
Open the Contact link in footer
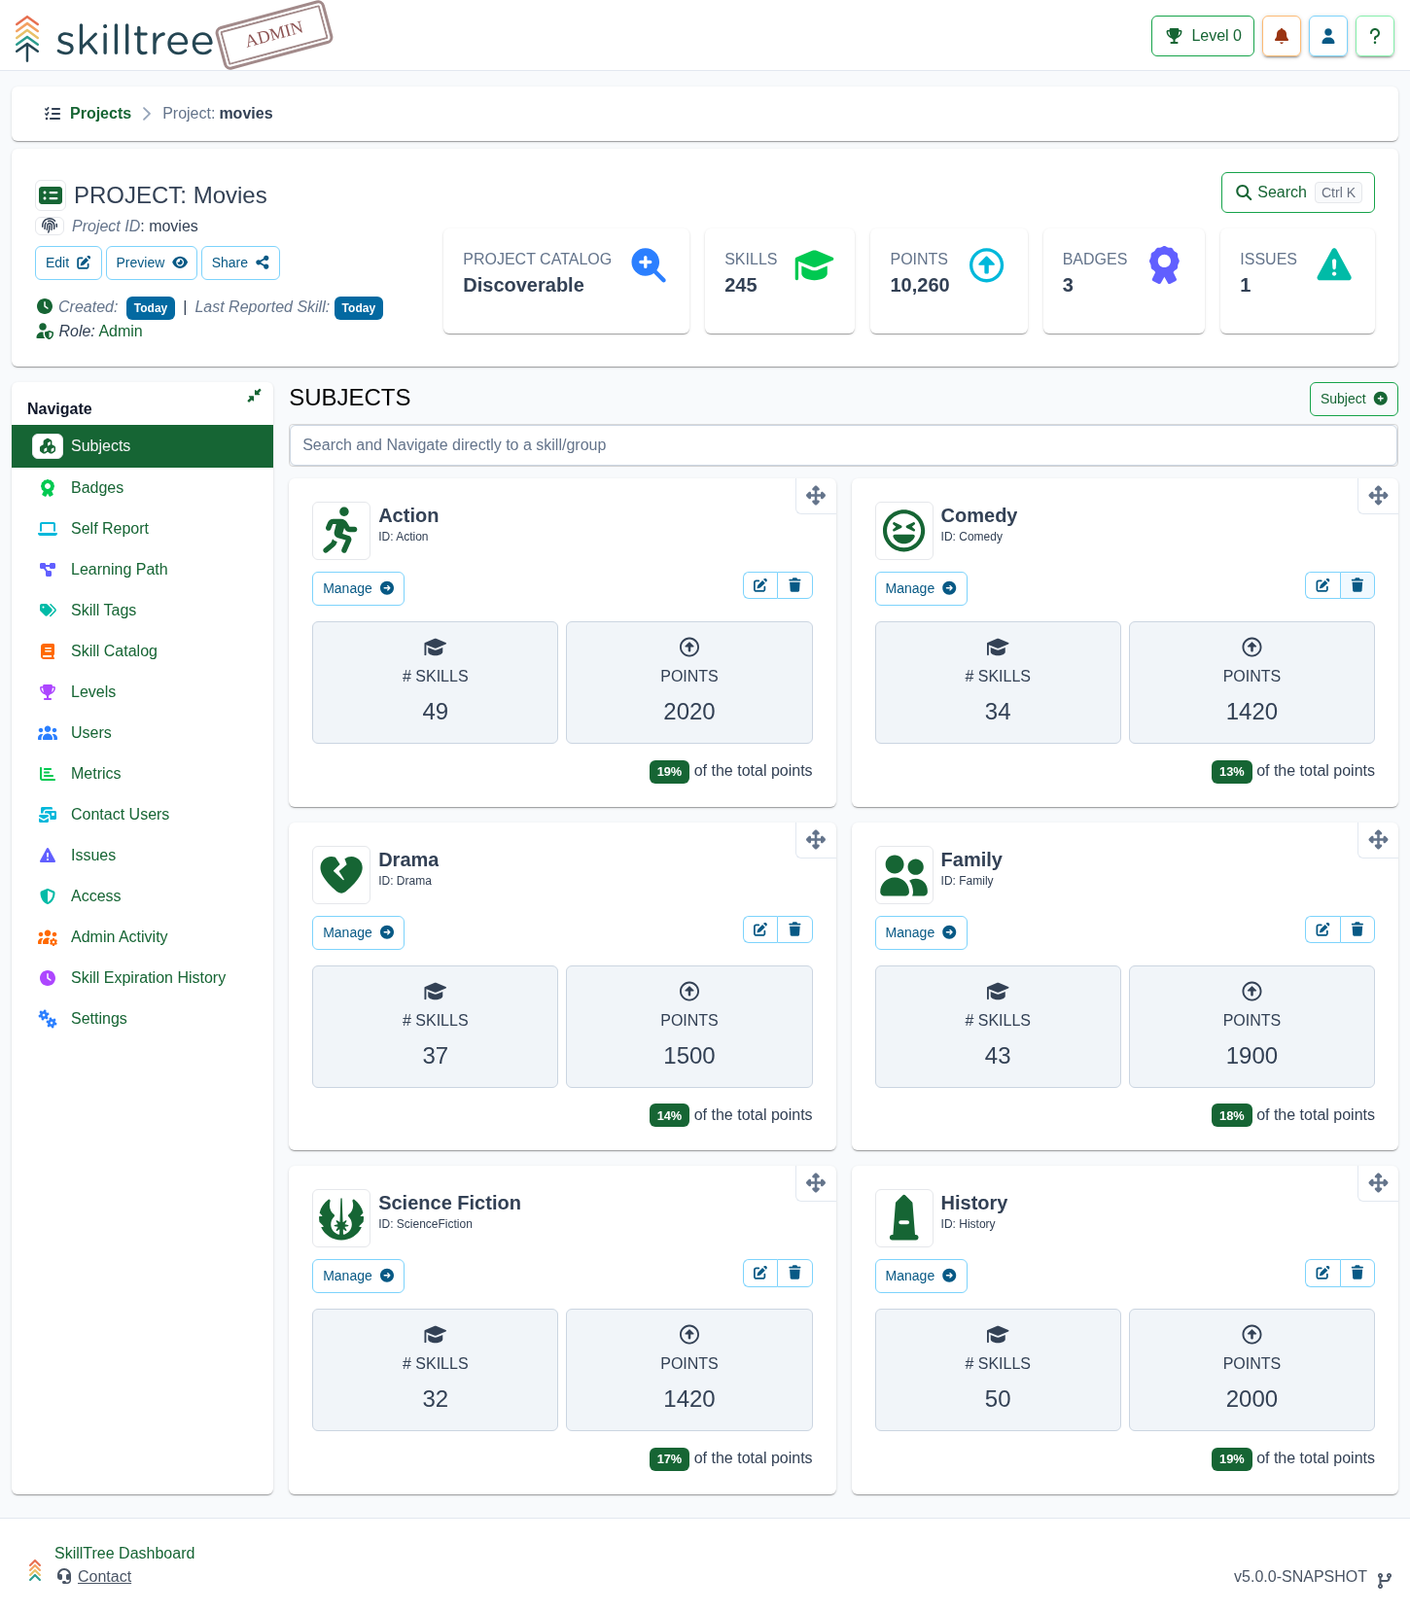[x=104, y=1577]
